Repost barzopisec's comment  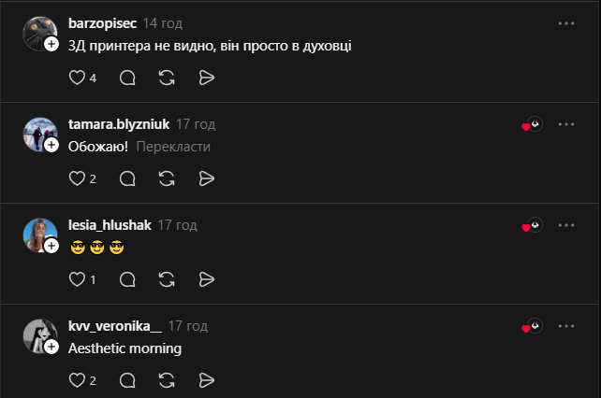[168, 78]
